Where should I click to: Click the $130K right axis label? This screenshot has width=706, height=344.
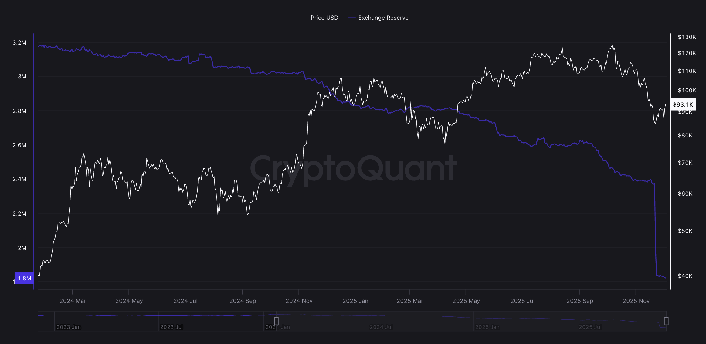click(687, 37)
